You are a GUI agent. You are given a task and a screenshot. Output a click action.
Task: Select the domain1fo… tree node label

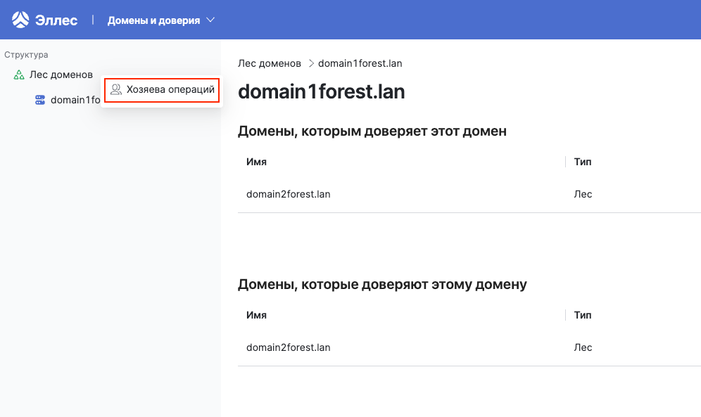click(x=75, y=100)
